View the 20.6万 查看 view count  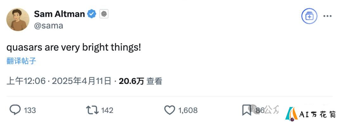coord(141,81)
